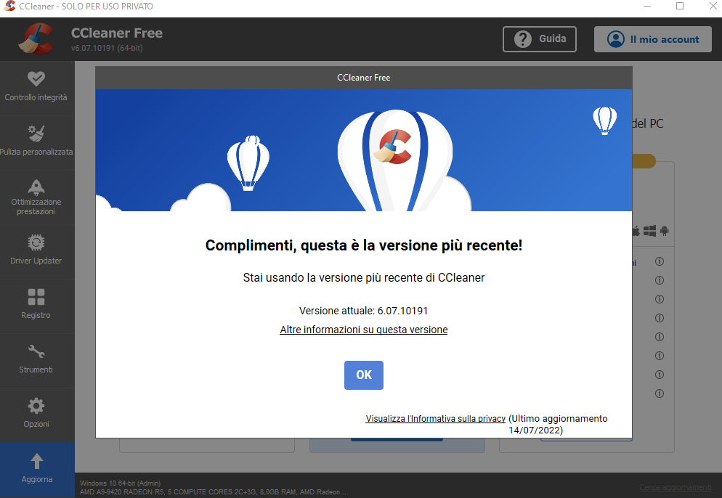This screenshot has height=498, width=722.
Task: Open Altre informazioni su questa versione link
Action: tap(364, 330)
